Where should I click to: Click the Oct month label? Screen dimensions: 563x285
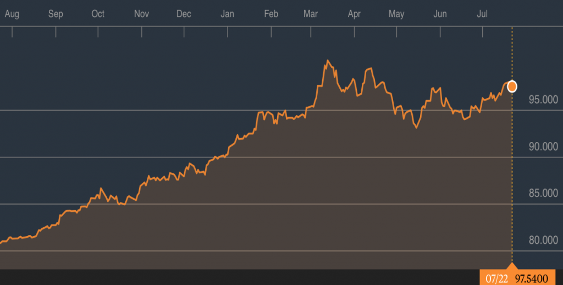[x=98, y=14]
